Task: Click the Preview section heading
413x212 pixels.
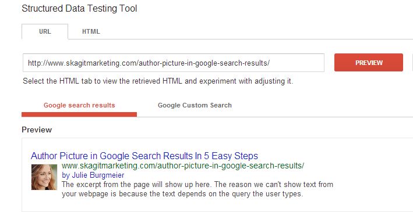Action: click(37, 130)
